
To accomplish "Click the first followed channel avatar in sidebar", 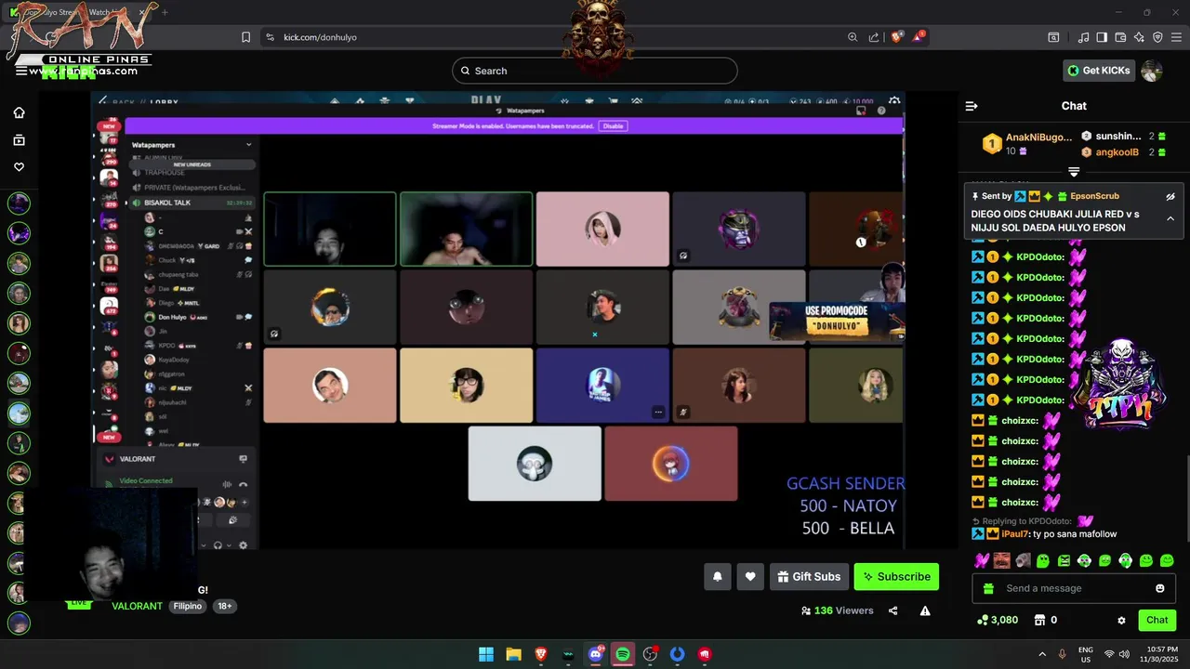I will pos(19,203).
